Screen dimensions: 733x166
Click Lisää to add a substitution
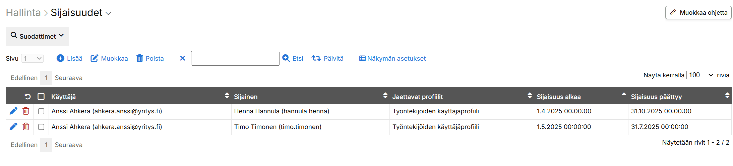click(x=69, y=58)
